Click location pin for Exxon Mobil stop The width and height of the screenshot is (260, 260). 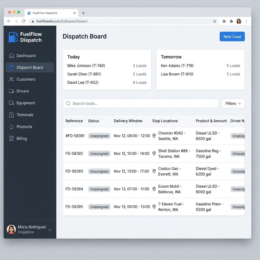(x=154, y=189)
